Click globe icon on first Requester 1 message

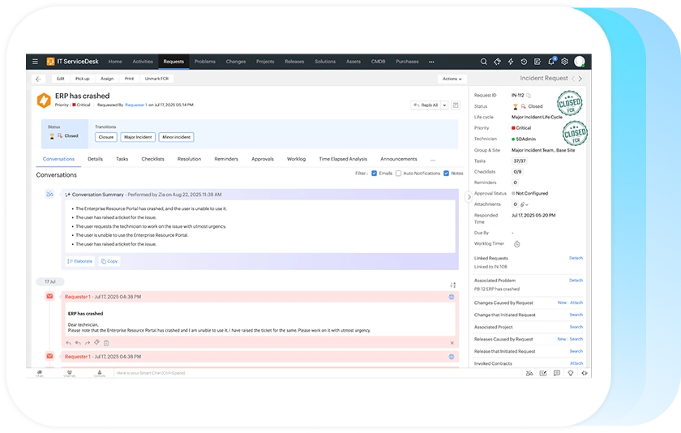[452, 297]
